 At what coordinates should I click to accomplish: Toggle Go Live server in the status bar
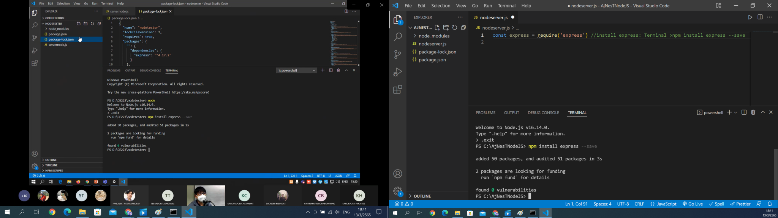(x=693, y=204)
